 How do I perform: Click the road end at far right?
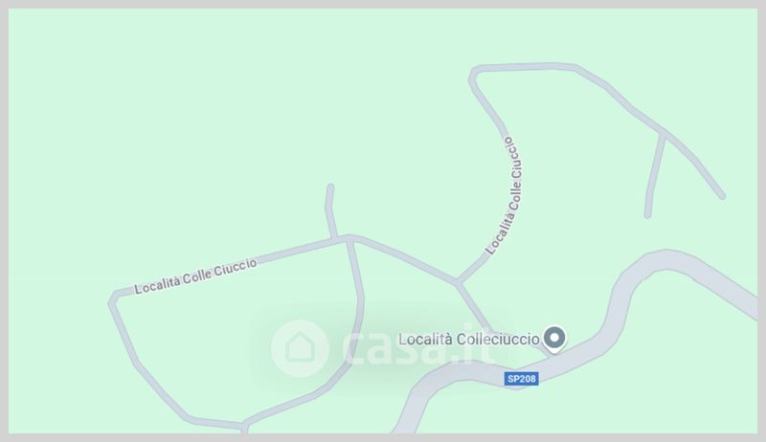tap(722, 196)
